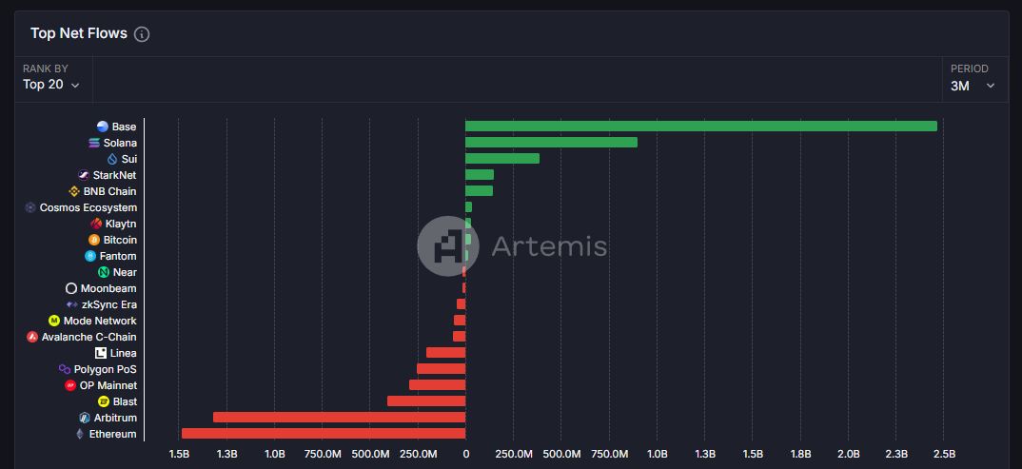Click the info icon beside Top Net Flows

(142, 34)
